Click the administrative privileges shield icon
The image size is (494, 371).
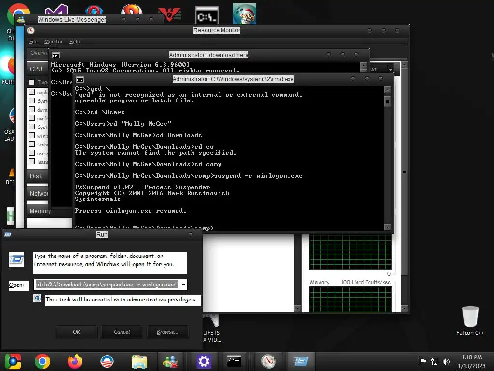coord(37,298)
